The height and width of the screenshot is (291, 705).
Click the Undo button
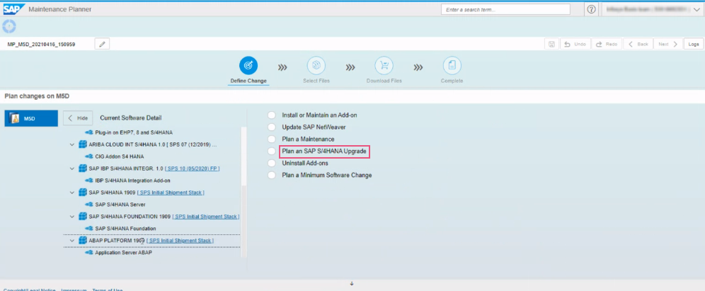click(575, 44)
